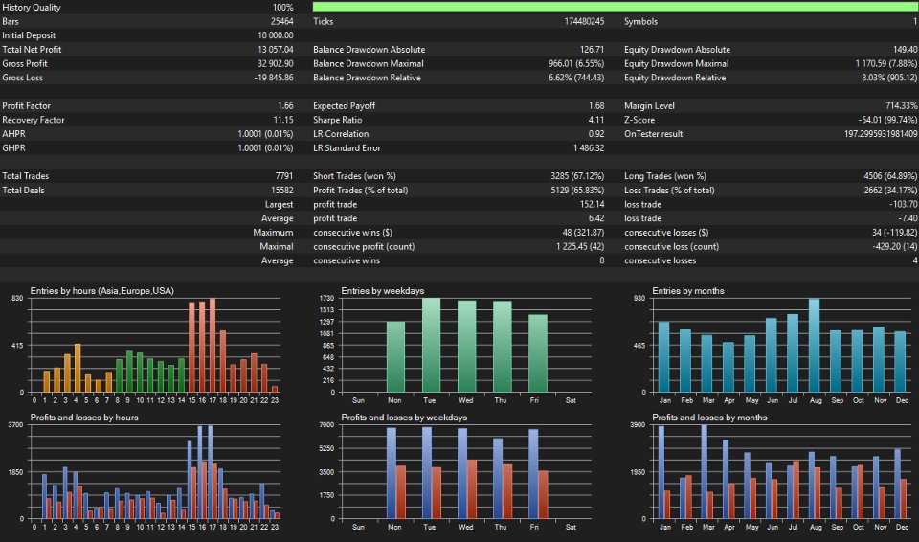
Task: Select the OnTester result value 197.2995931981409
Action: 881,134
